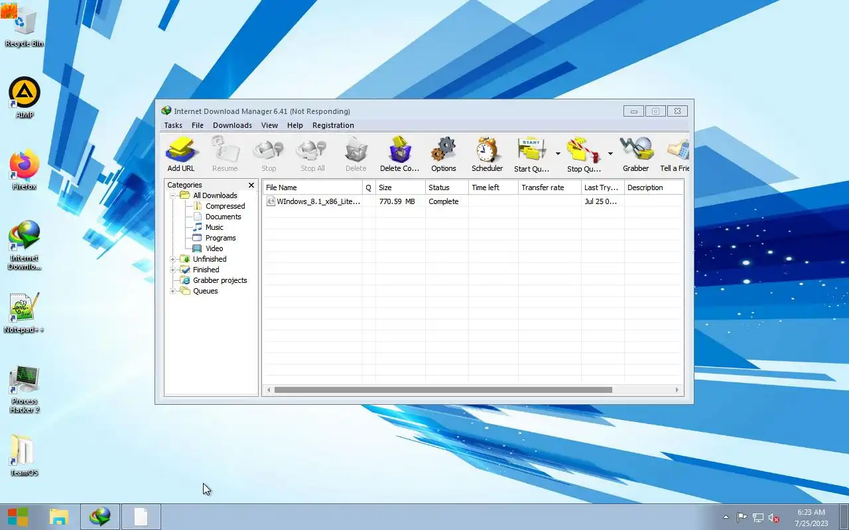Sort by the Last Try column header
The width and height of the screenshot is (849, 530).
(x=602, y=187)
